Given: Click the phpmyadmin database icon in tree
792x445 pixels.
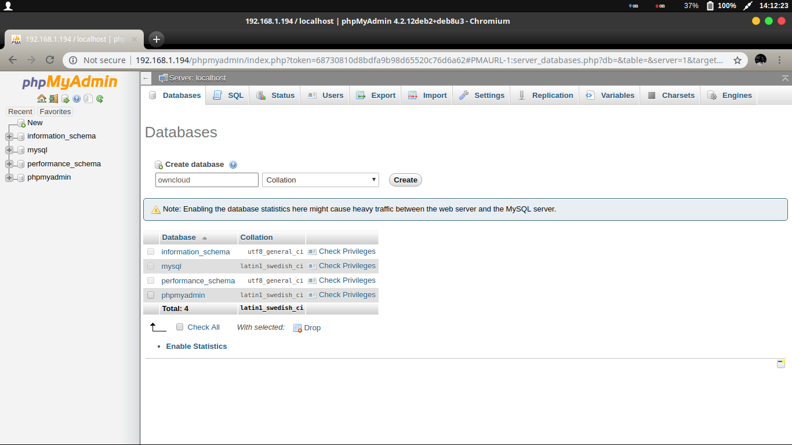Looking at the screenshot, I should (x=21, y=178).
